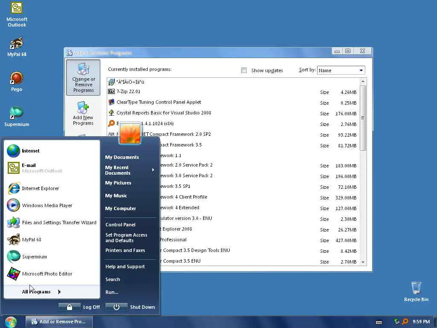
Task: Click the keyboard tray icon
Action: [x=379, y=322]
